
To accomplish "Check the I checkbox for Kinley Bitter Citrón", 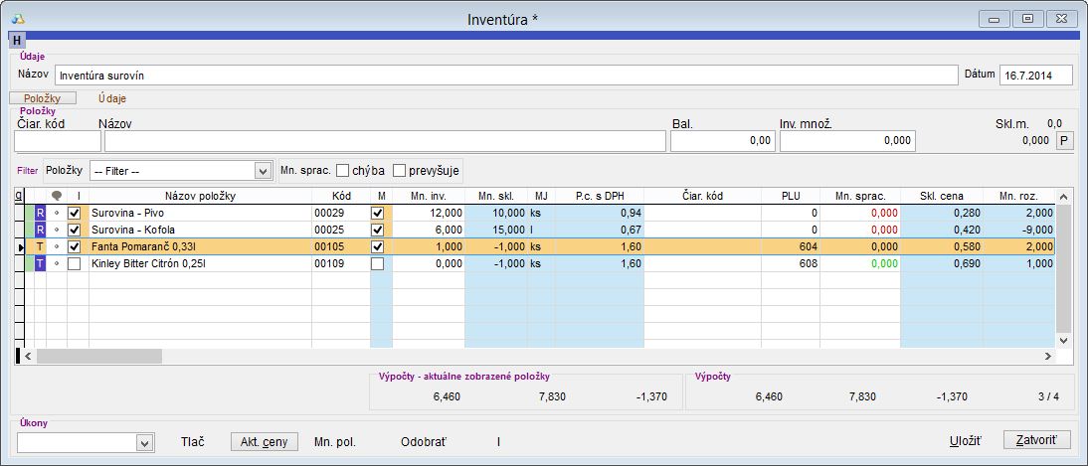I will pyautogui.click(x=74, y=263).
